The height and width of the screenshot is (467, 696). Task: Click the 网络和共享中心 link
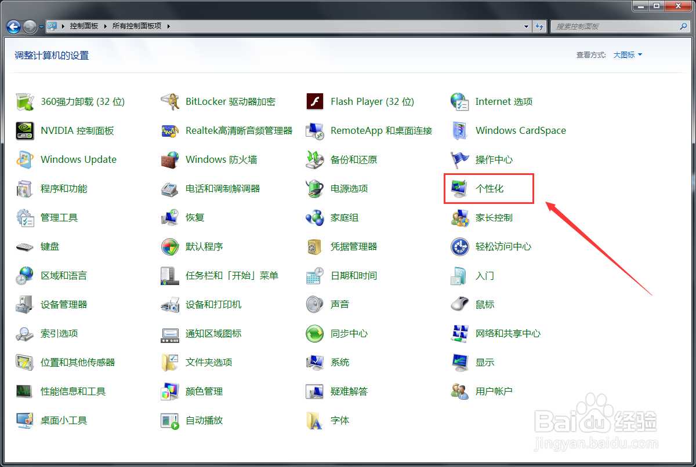(x=508, y=333)
